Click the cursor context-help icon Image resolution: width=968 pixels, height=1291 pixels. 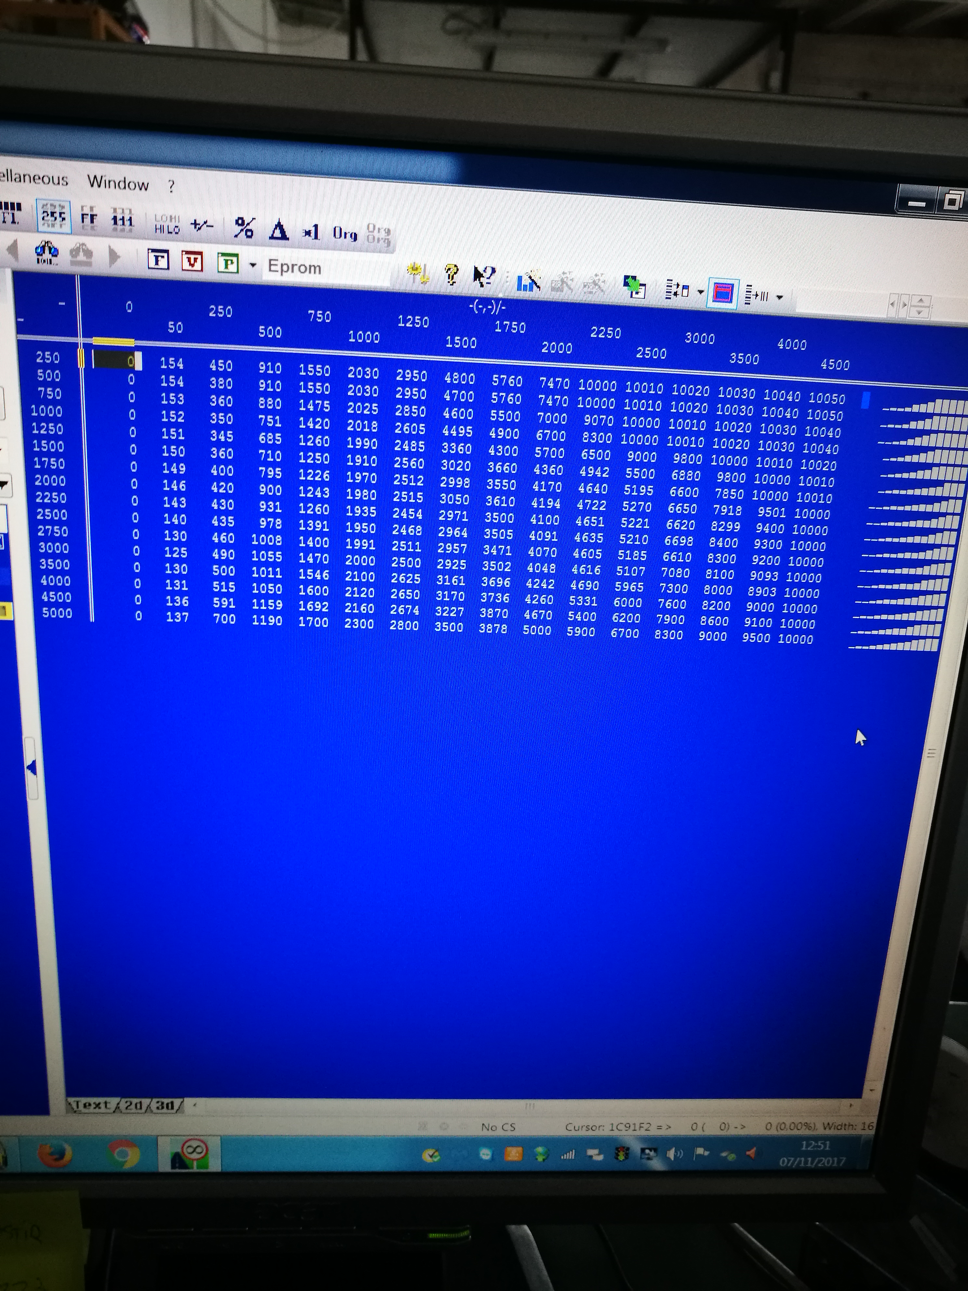pos(484,276)
